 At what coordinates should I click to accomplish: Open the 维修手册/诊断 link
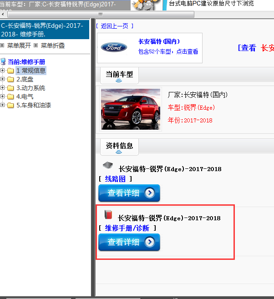pos(127,228)
